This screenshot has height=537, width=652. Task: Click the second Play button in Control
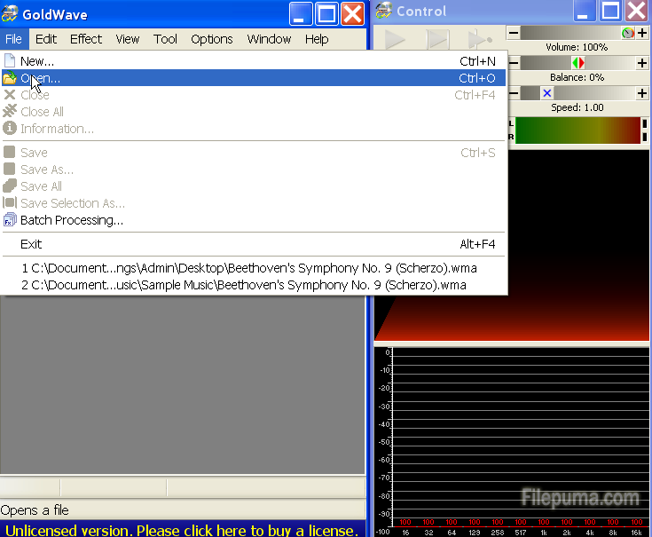[437, 39]
